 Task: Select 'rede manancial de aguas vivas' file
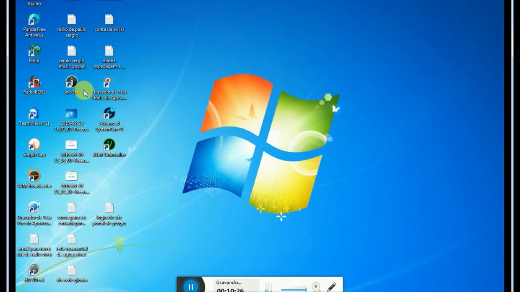(71, 245)
